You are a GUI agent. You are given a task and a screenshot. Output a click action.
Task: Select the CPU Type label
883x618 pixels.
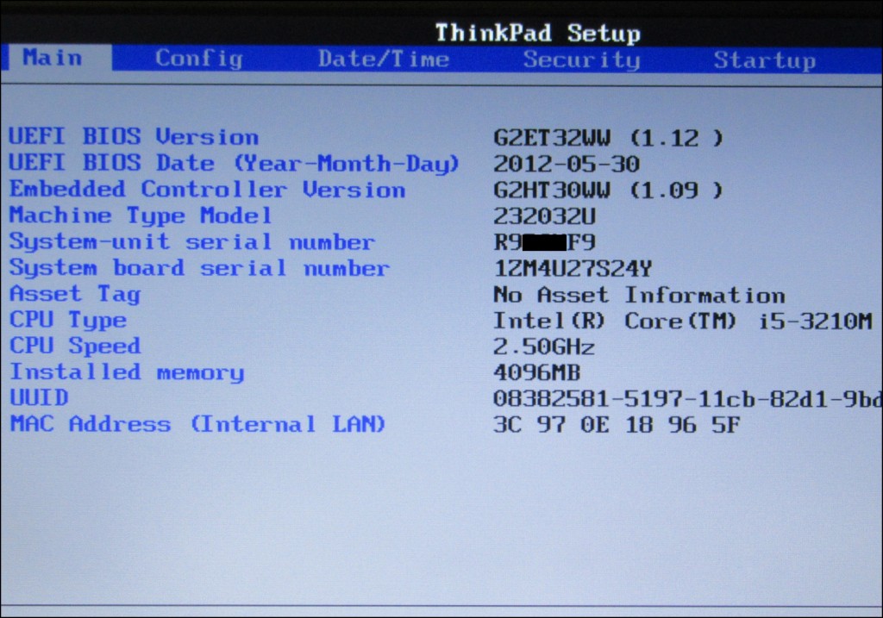tap(68, 320)
